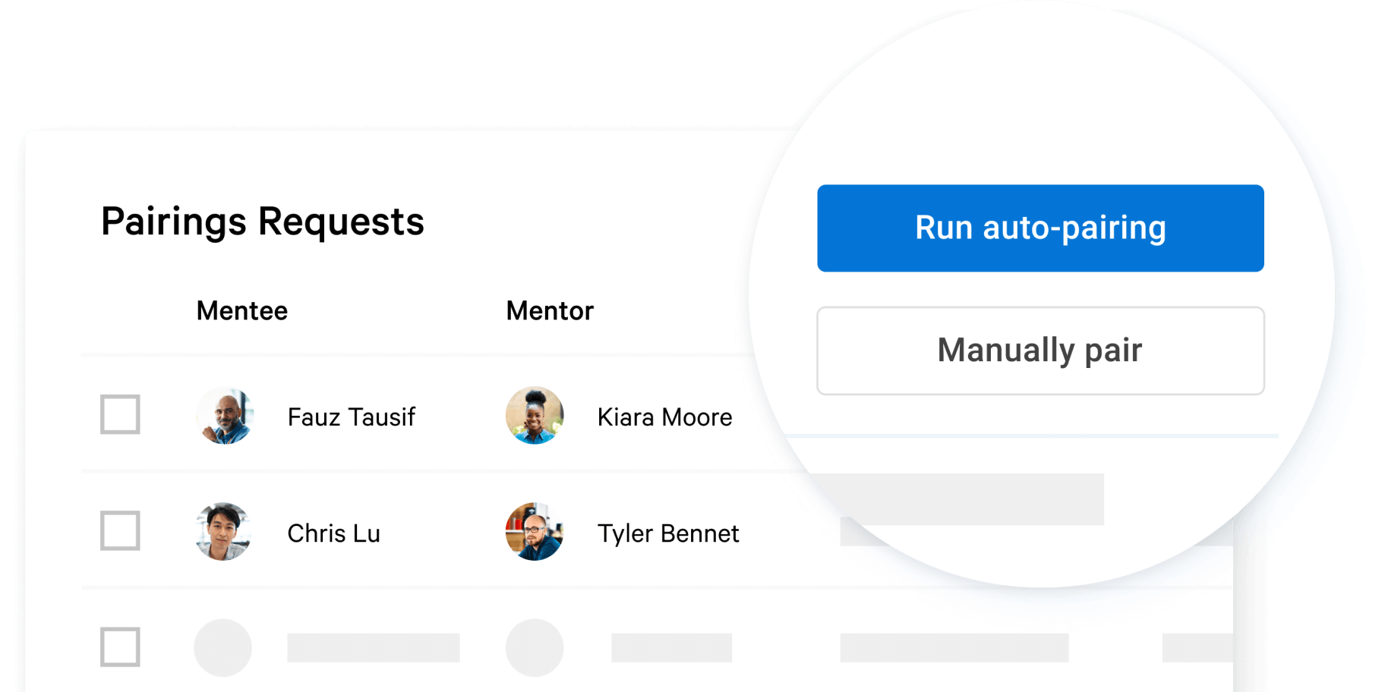Sort by the Mentee column header

click(x=242, y=311)
